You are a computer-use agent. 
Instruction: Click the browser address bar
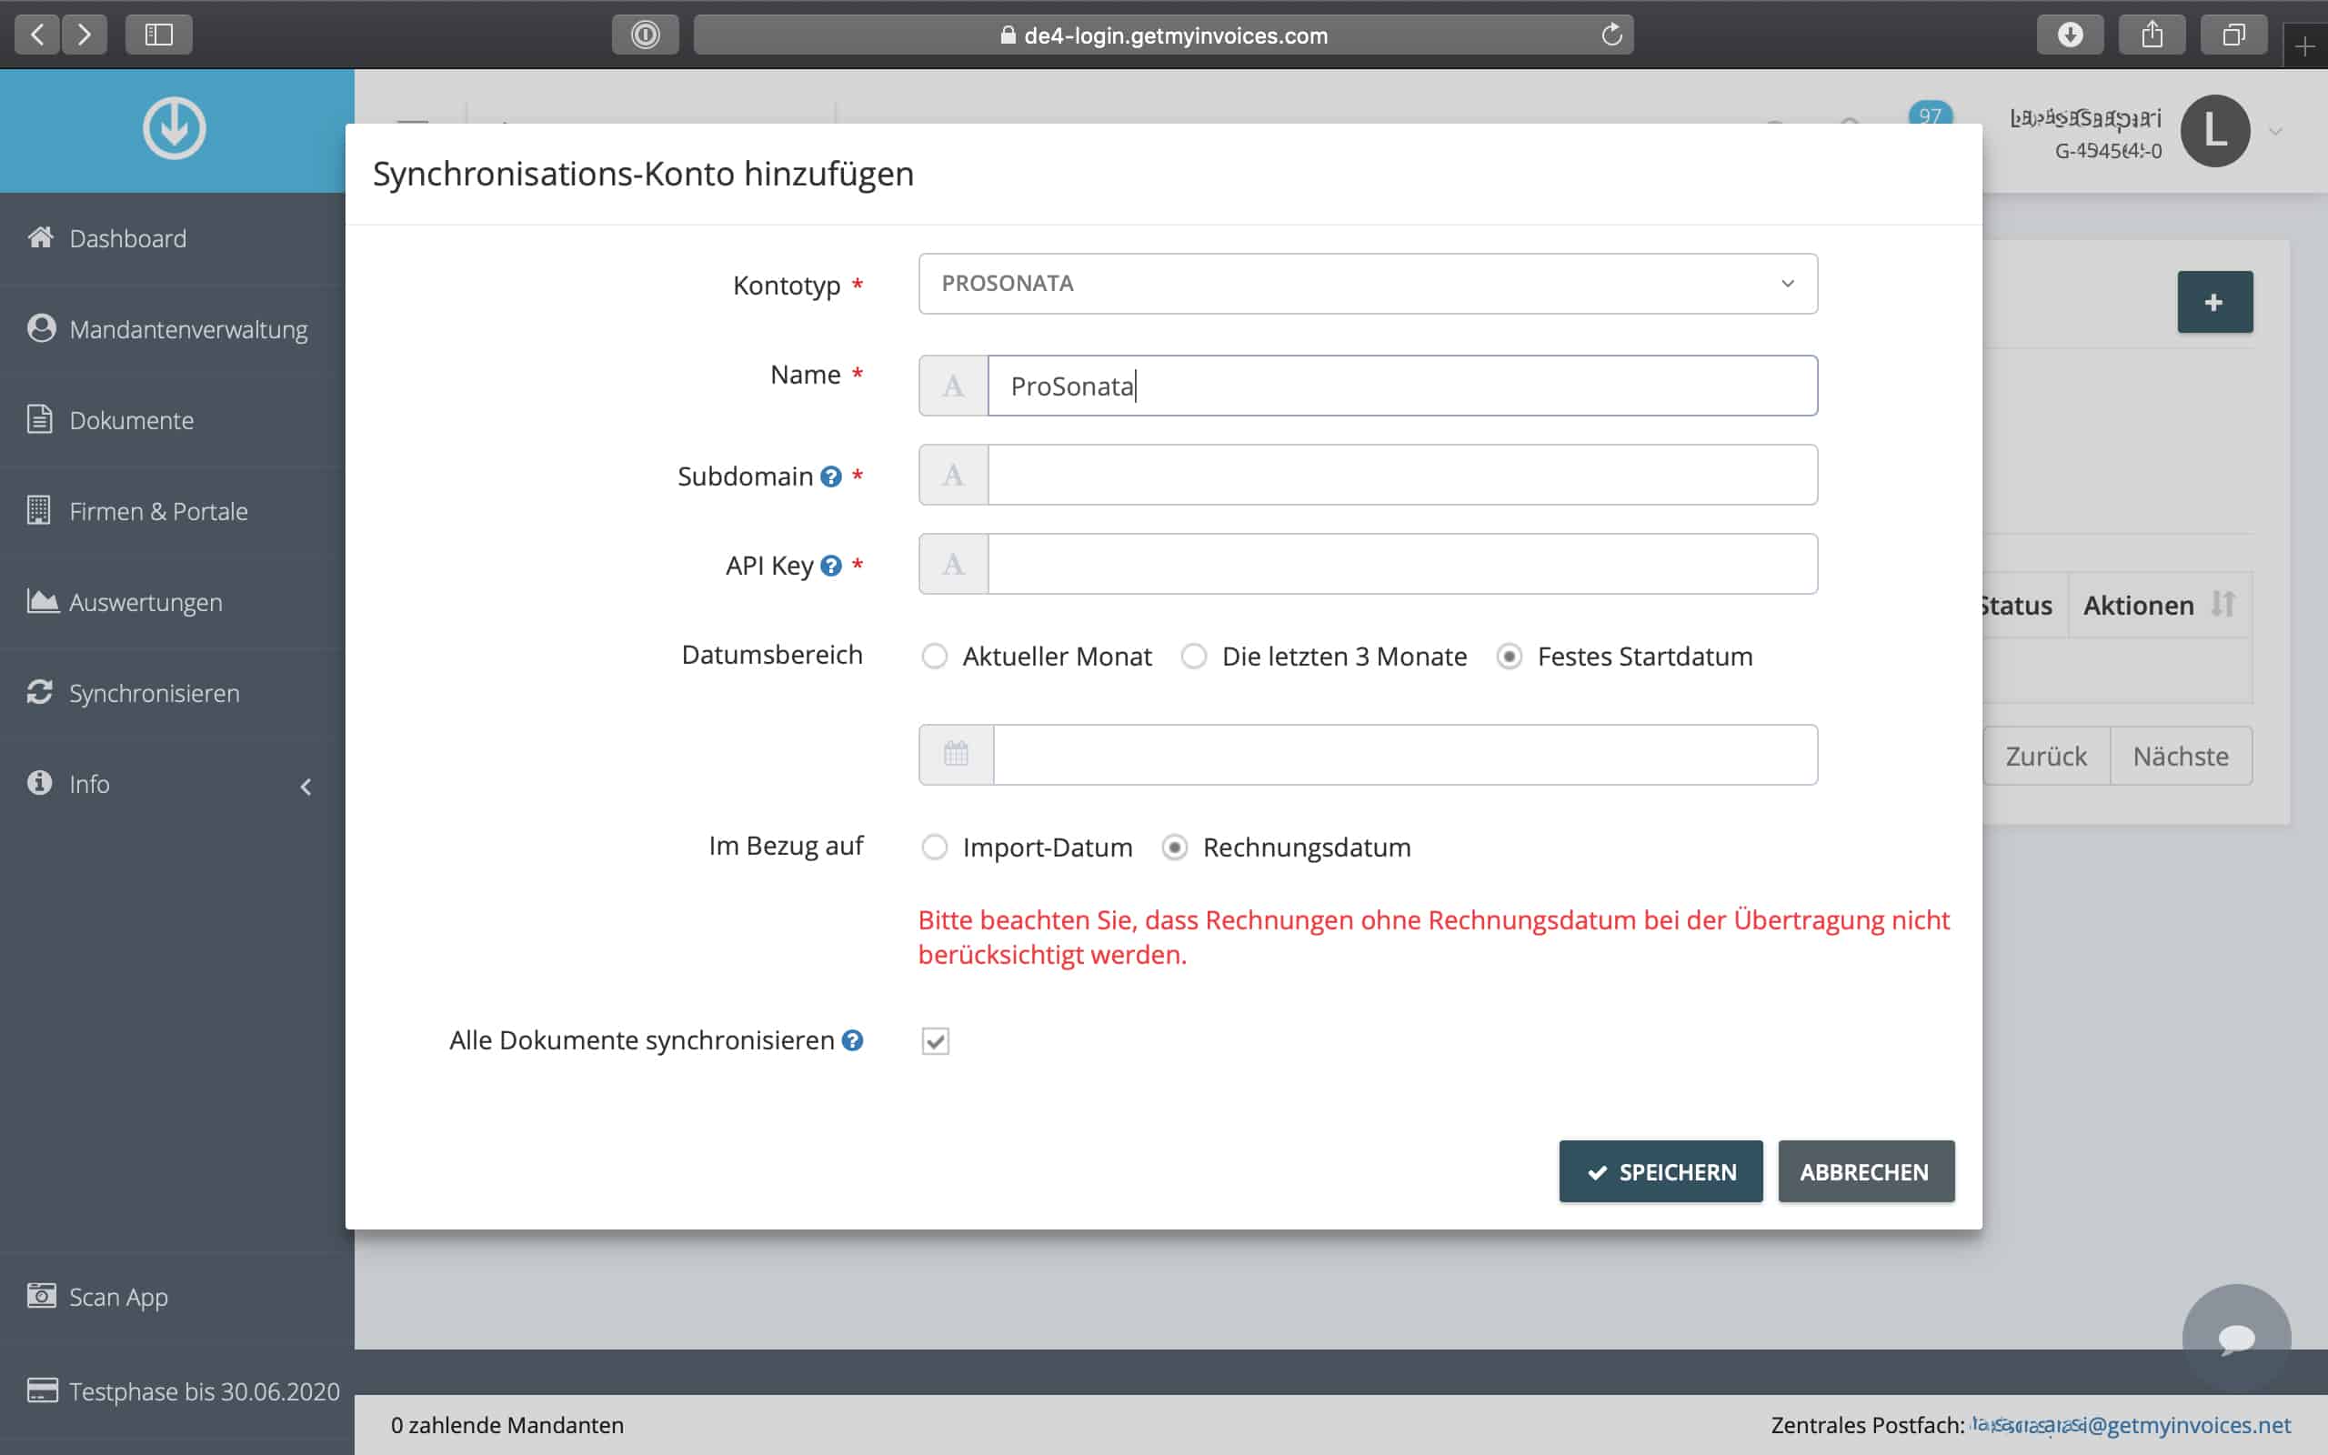(1164, 35)
